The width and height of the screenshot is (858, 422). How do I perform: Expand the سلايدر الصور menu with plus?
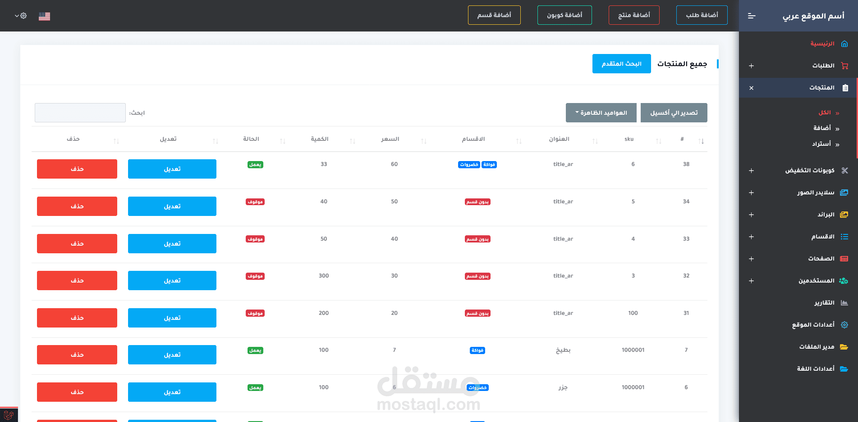point(751,193)
